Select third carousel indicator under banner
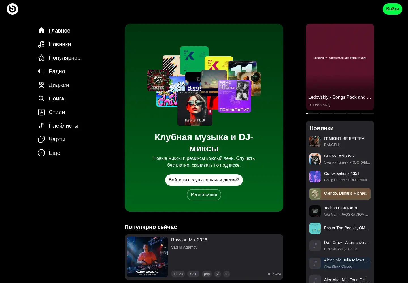The height and width of the screenshot is (283, 408). [x=340, y=113]
